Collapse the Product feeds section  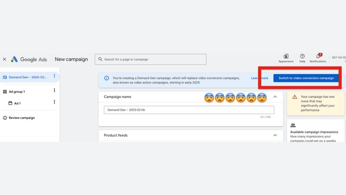[x=275, y=135]
